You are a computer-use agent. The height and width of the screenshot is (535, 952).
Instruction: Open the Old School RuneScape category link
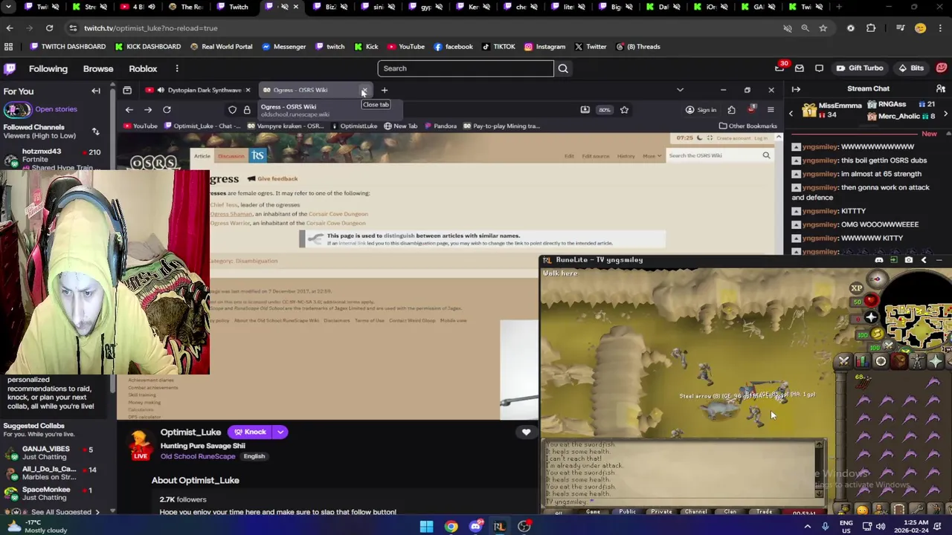pos(198,456)
